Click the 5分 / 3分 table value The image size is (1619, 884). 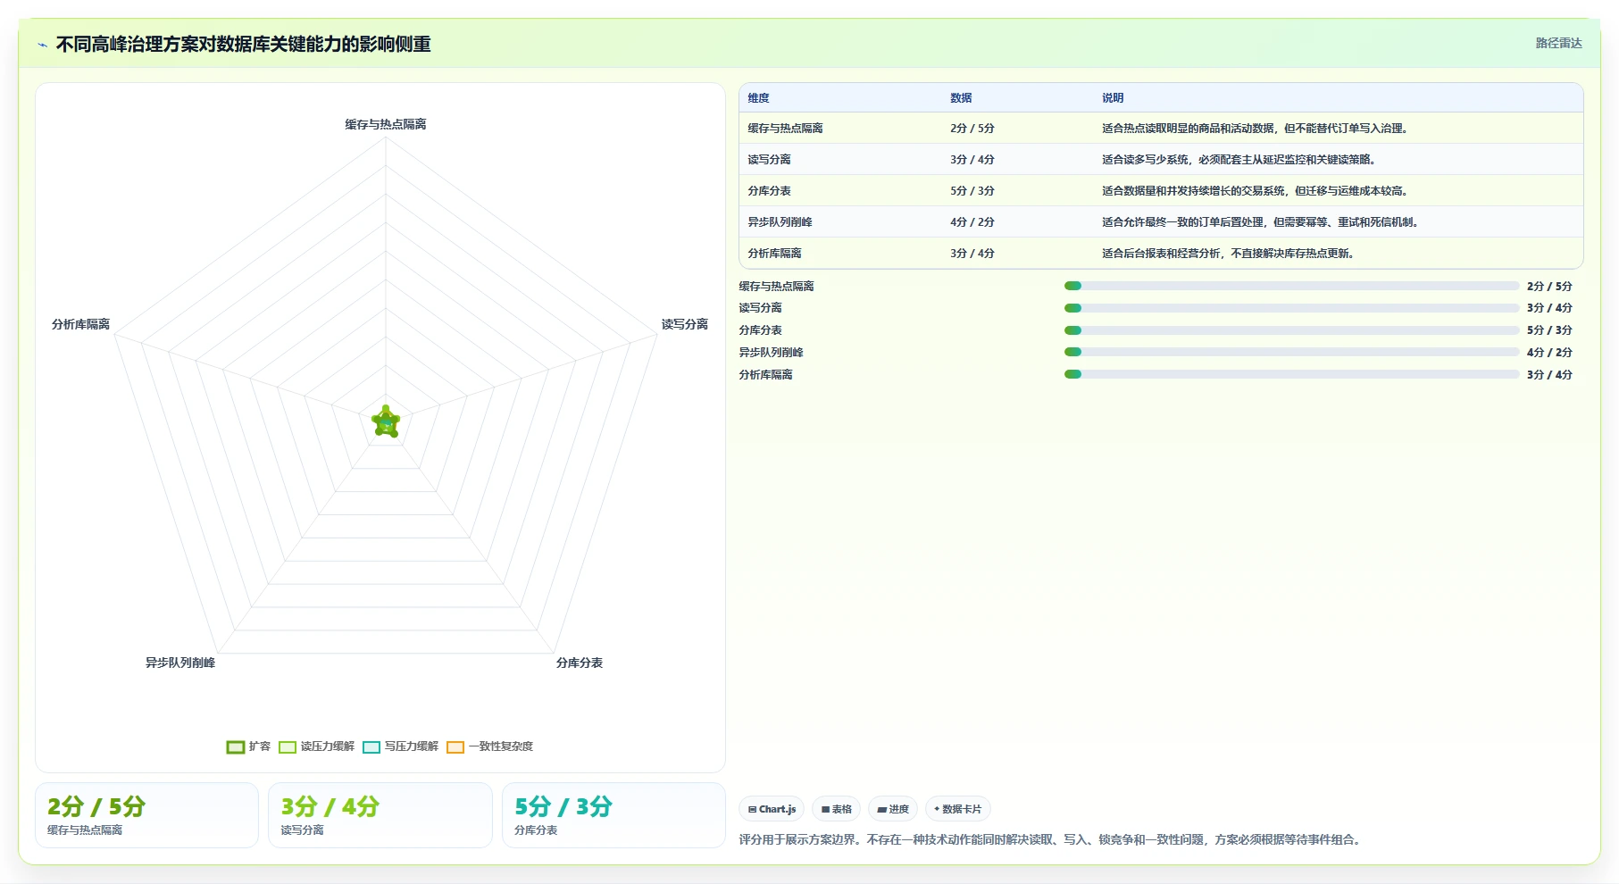click(x=972, y=191)
